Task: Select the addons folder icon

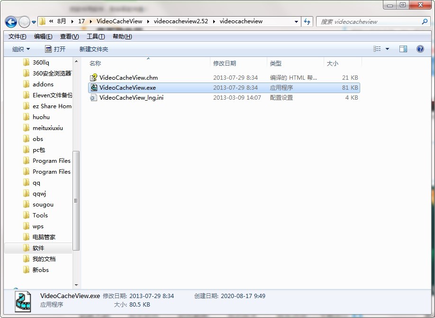Action: (x=26, y=84)
